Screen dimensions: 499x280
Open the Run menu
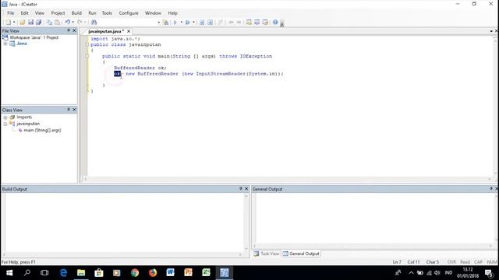coord(92,13)
